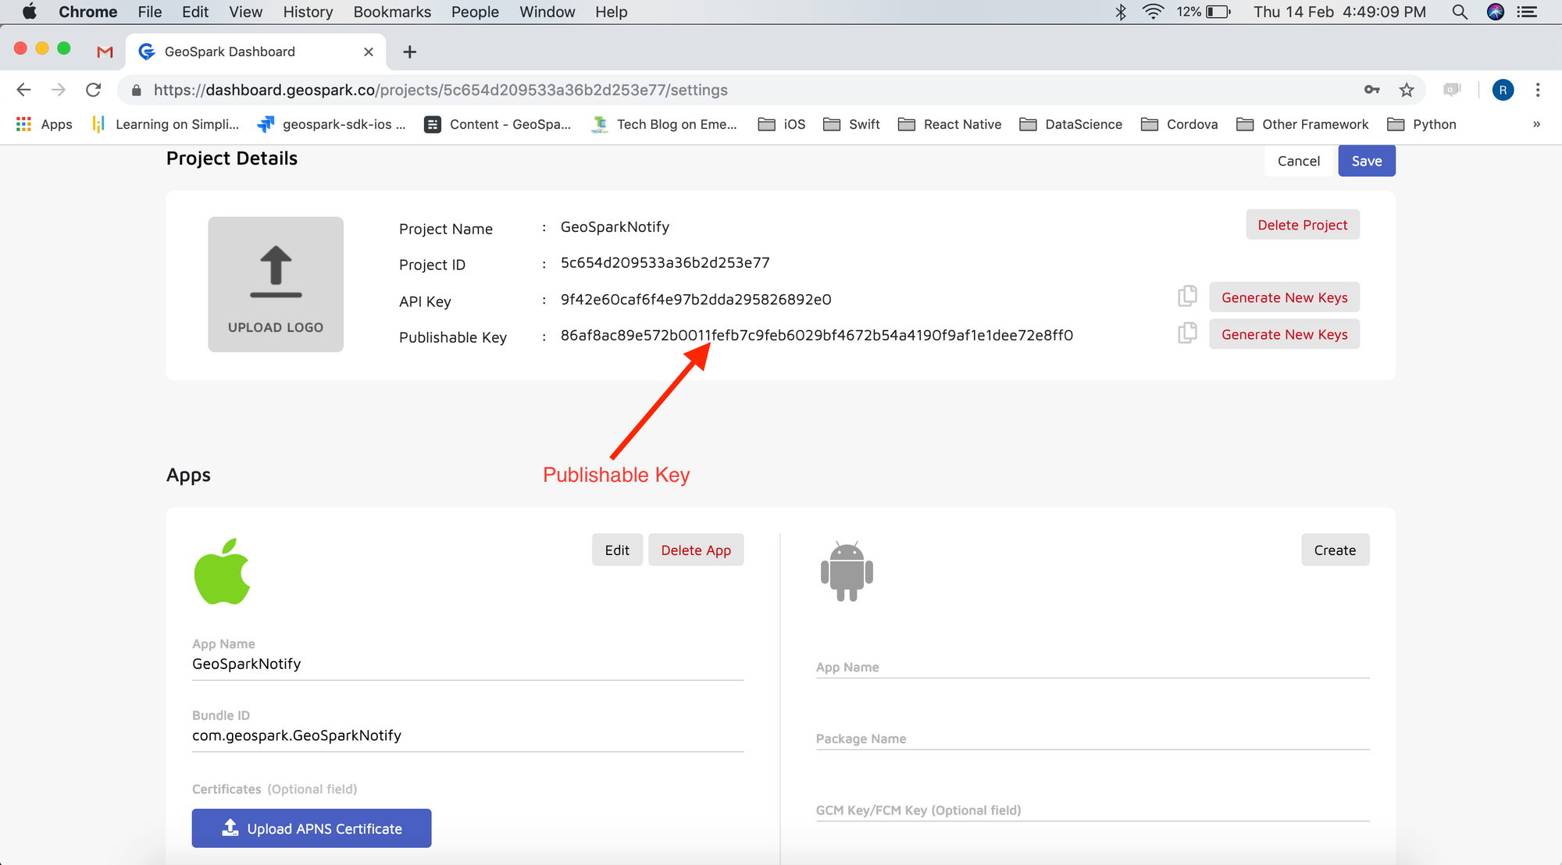The image size is (1562, 865).
Task: Reload the current page
Action: (x=94, y=90)
